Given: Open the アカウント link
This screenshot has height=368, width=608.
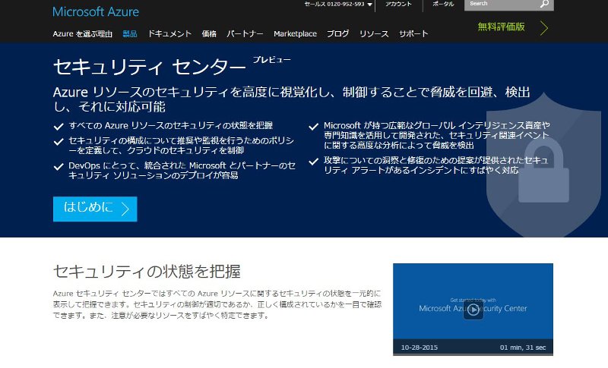Looking at the screenshot, I should [398, 4].
